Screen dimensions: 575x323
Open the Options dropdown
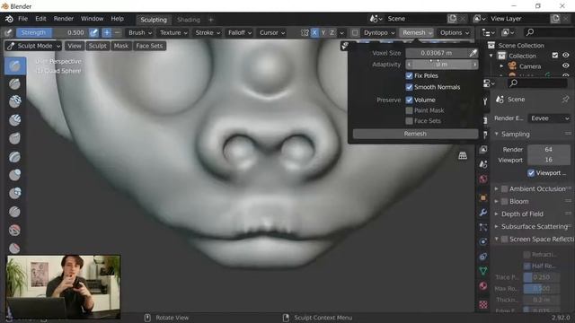(x=455, y=32)
